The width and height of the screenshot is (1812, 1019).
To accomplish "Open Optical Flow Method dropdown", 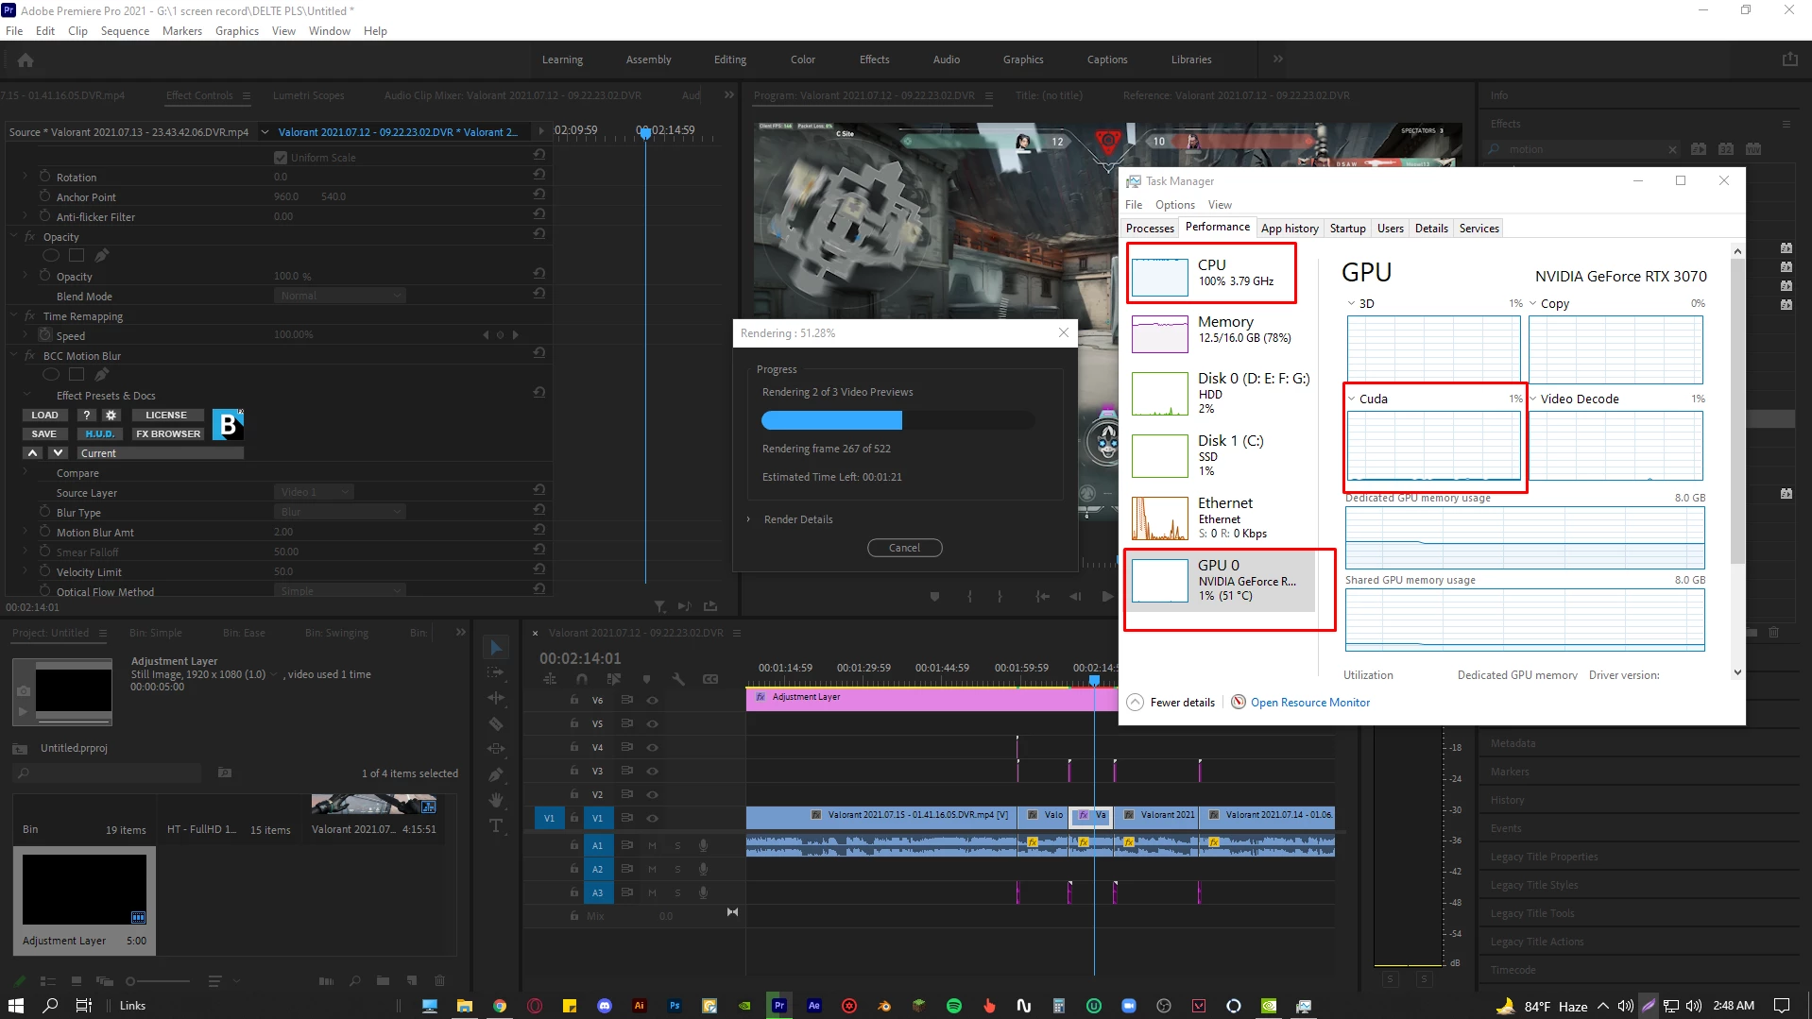I will click(340, 591).
